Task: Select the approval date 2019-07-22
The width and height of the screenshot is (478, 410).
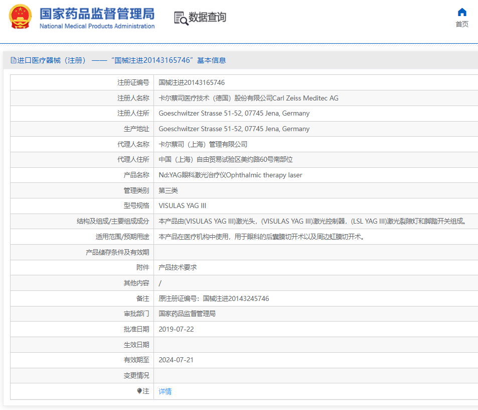Action: (176, 329)
